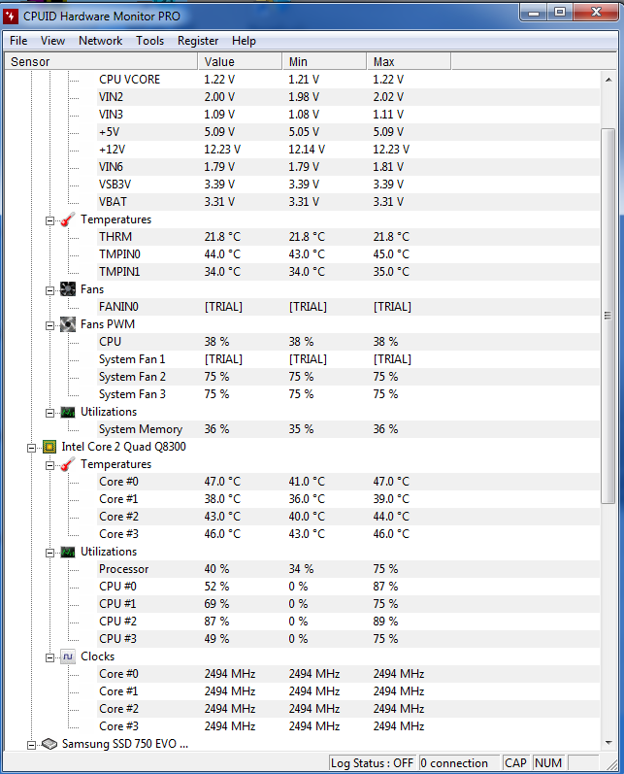Collapse the Clocks section
Image resolution: width=624 pixels, height=774 pixels.
[x=49, y=657]
